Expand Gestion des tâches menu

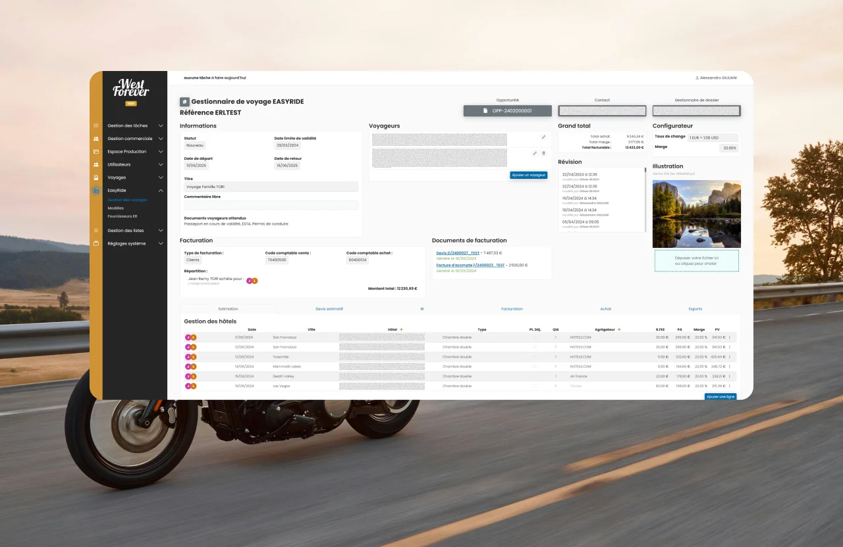(161, 126)
